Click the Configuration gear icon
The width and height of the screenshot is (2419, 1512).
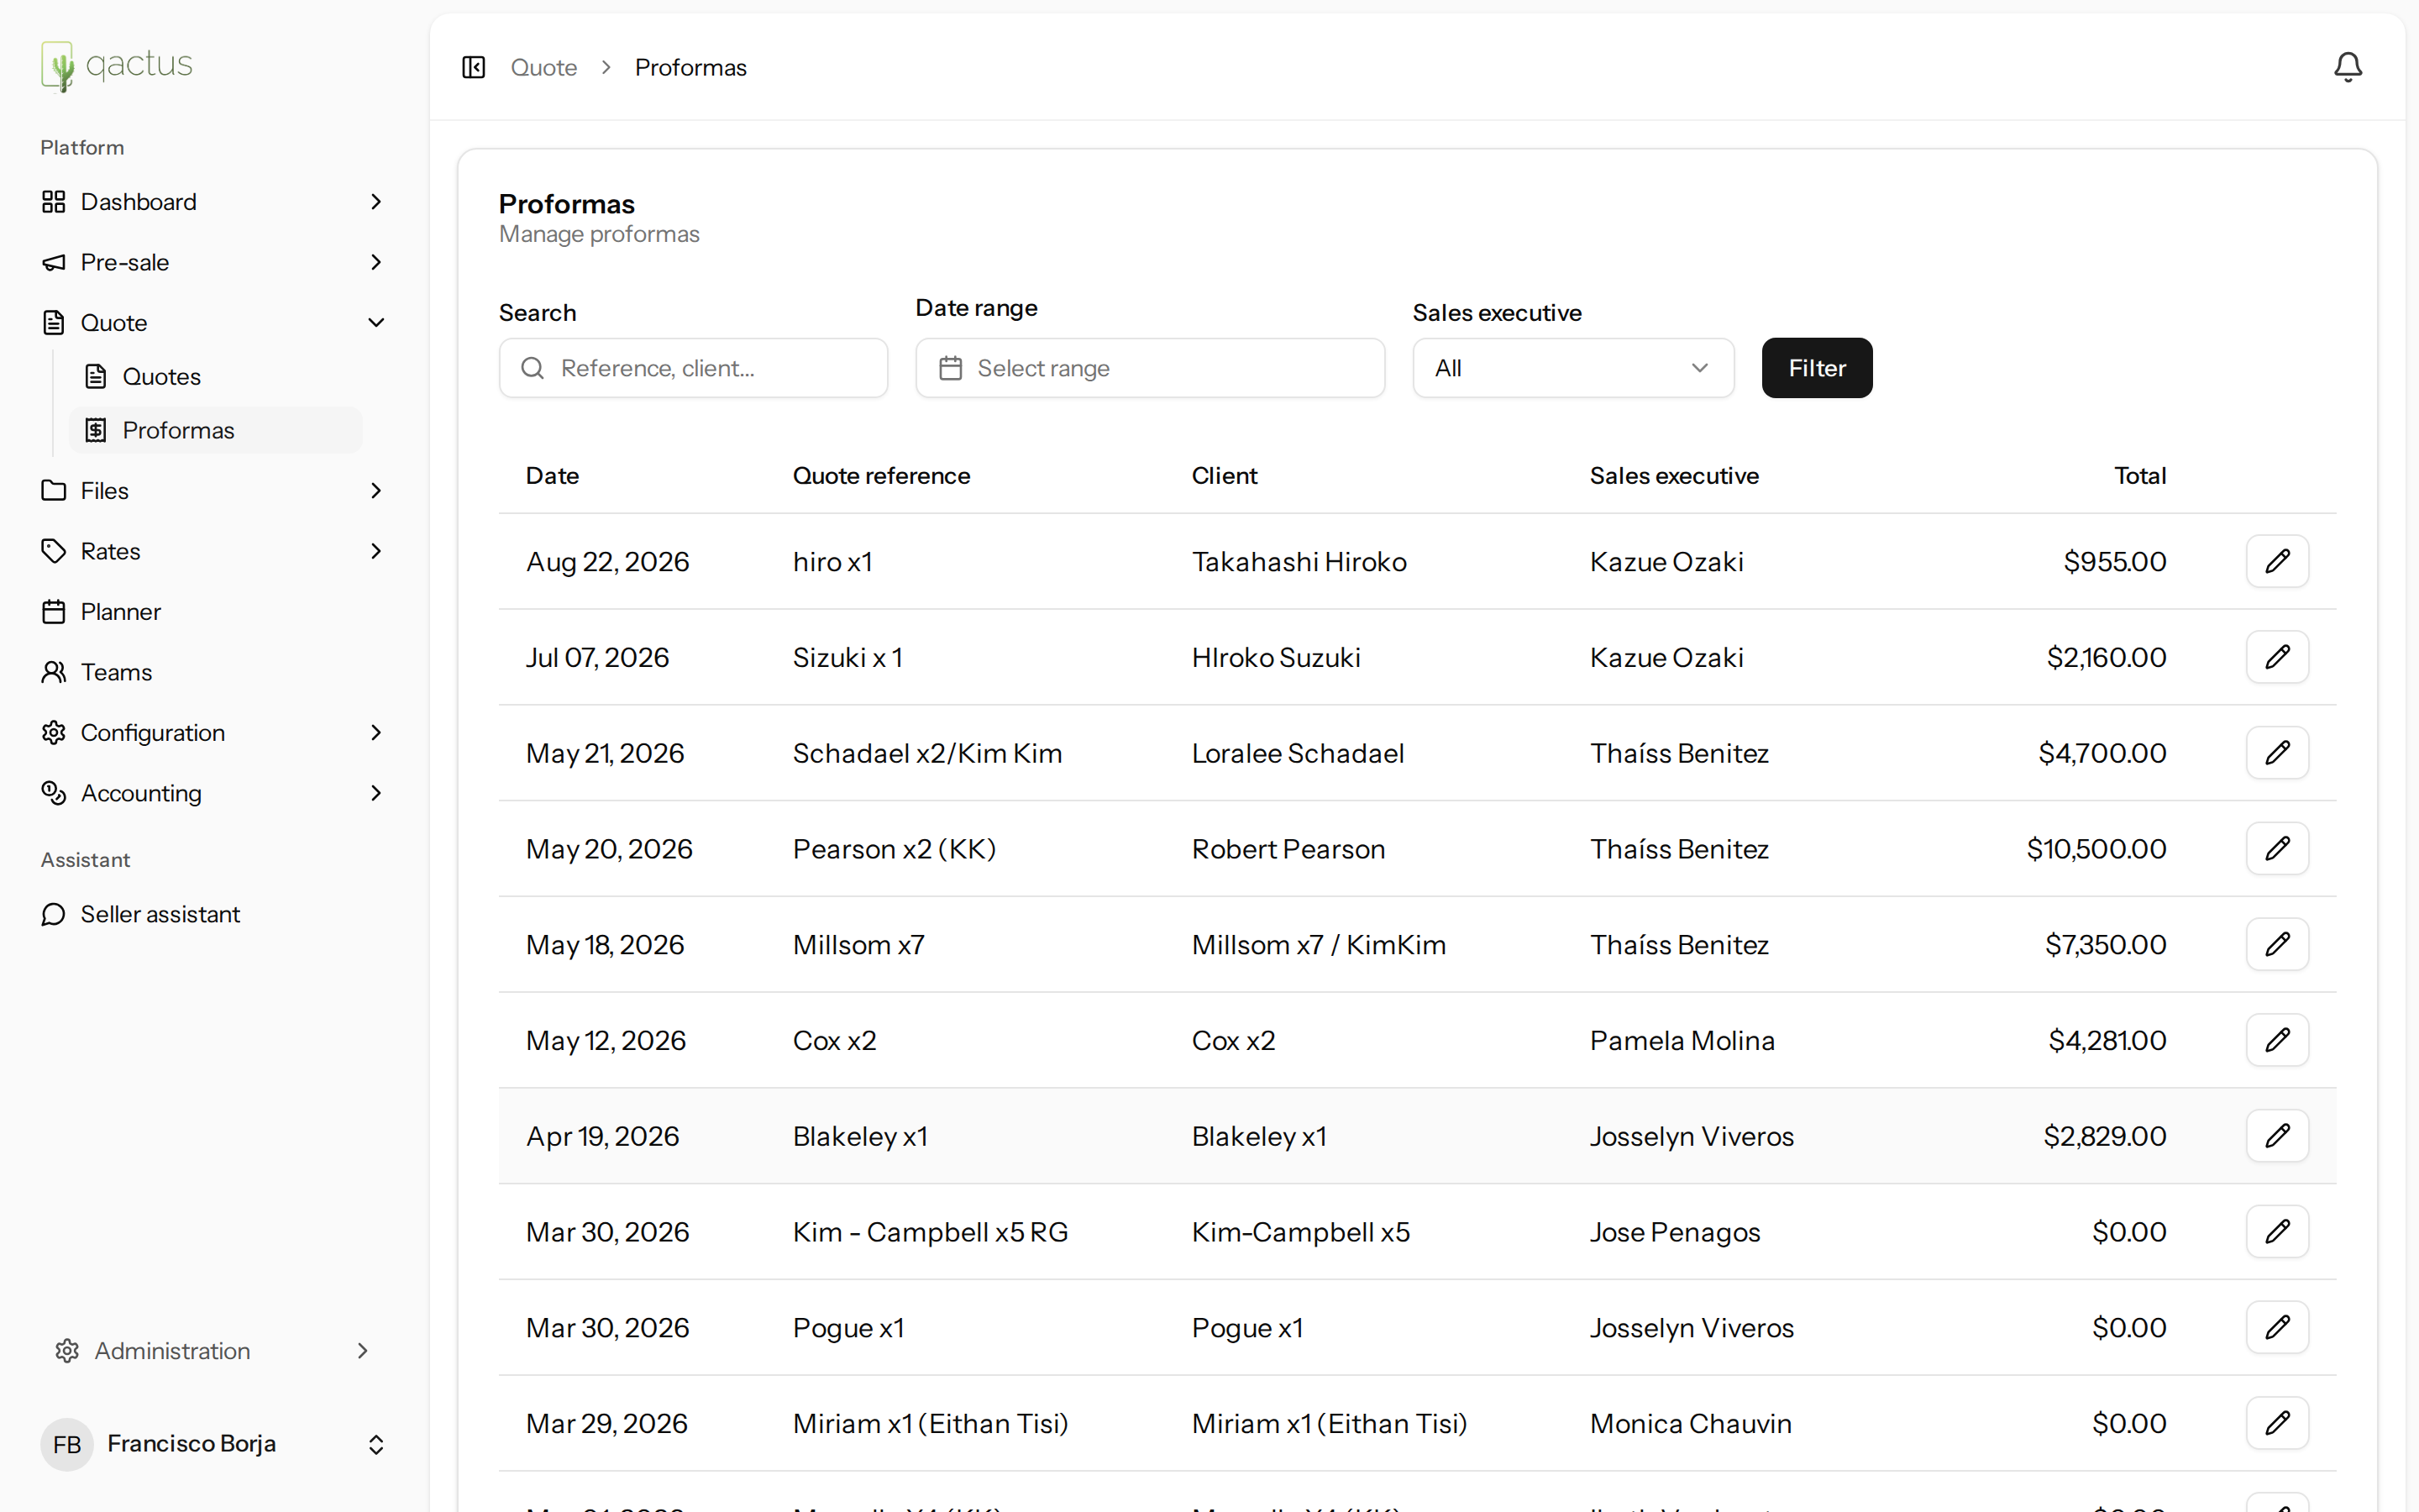(54, 733)
